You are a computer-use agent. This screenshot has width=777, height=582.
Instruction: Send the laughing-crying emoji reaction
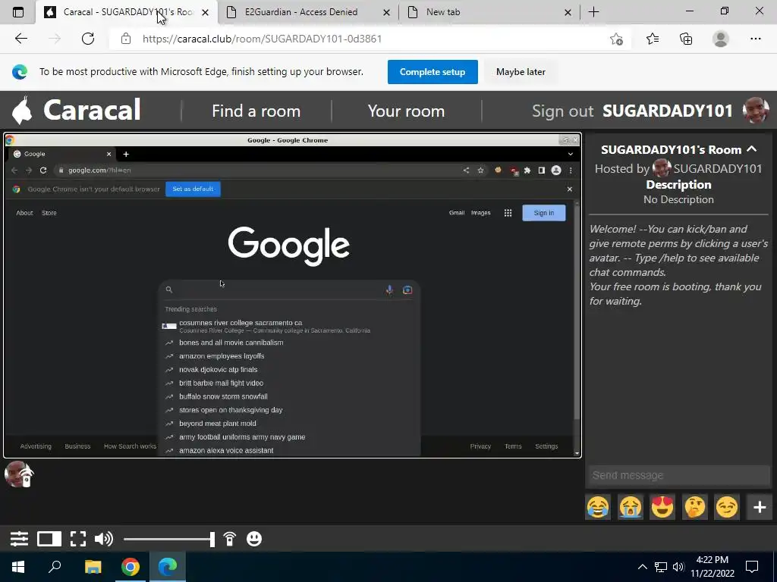[598, 507]
